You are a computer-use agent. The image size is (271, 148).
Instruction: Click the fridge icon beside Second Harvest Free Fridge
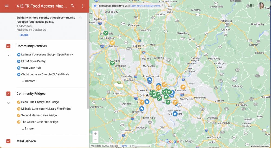[19, 116]
